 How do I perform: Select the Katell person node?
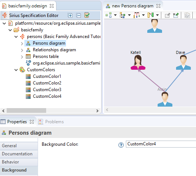click(138, 62)
